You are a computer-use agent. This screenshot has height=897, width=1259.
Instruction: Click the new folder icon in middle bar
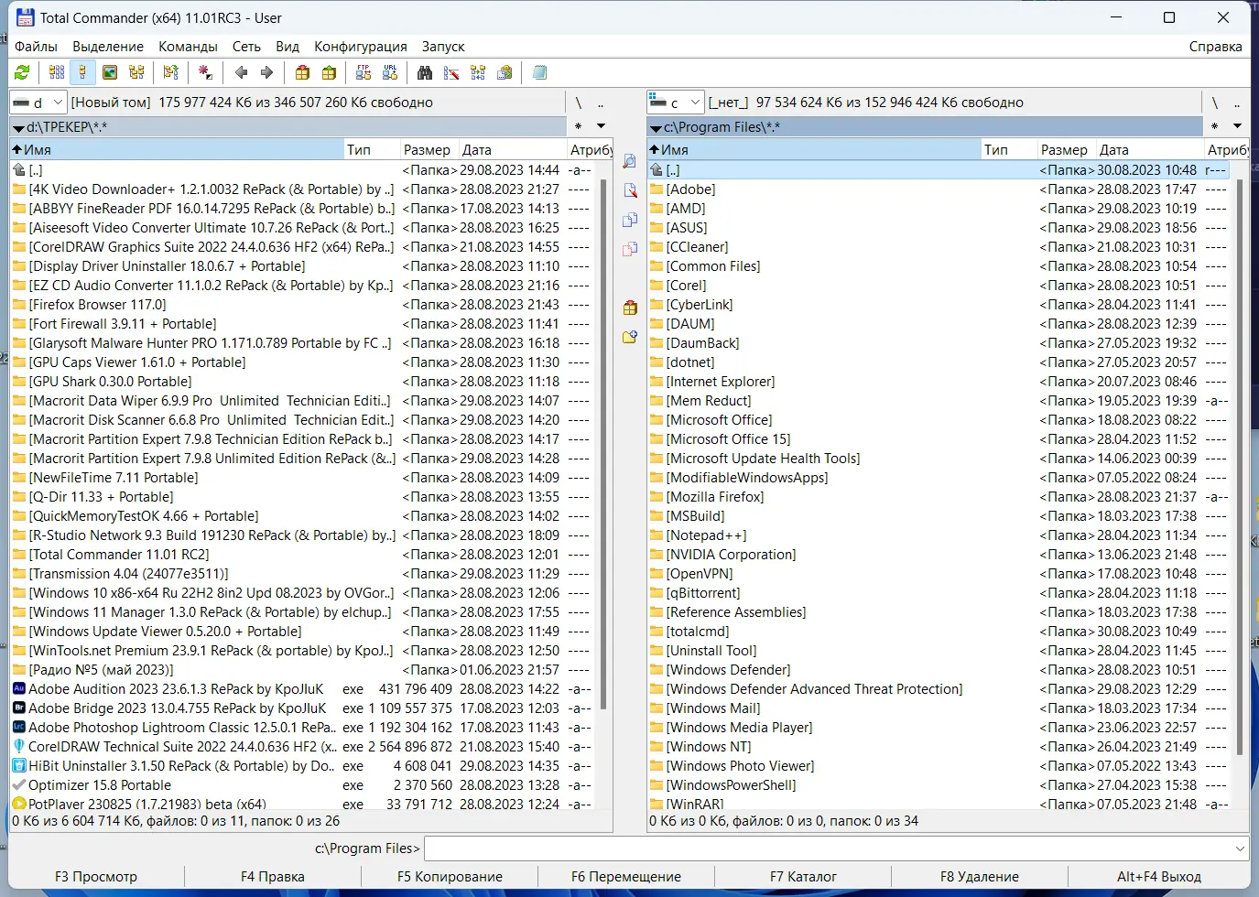coord(630,337)
